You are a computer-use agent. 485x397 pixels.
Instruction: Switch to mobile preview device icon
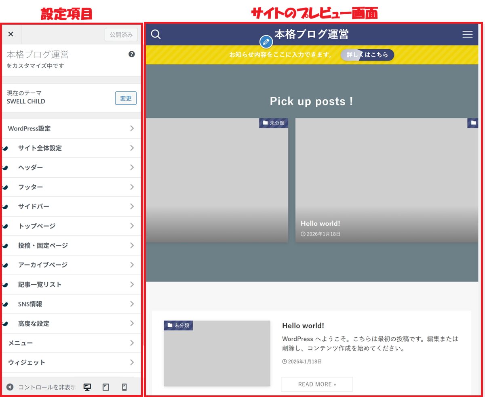(x=124, y=387)
